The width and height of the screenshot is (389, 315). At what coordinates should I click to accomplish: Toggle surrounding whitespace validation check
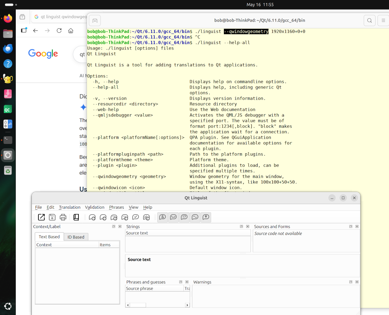(173, 217)
